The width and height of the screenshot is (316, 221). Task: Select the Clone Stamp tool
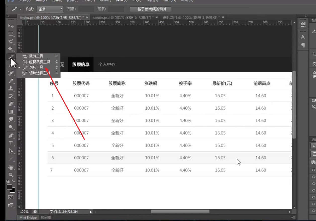(11, 89)
